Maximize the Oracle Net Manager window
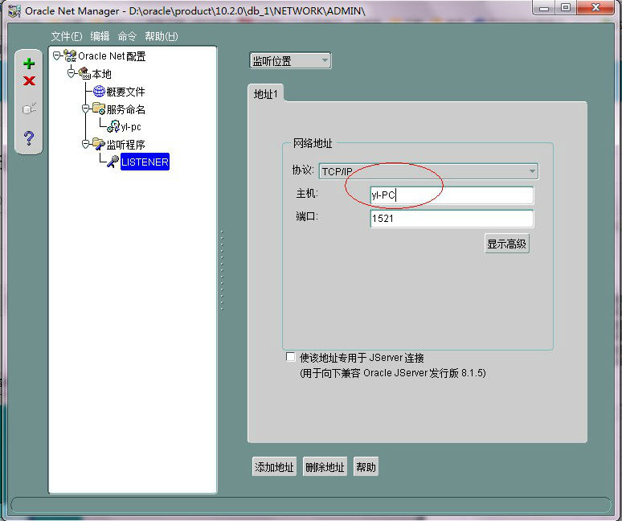The image size is (622, 521). [566, 8]
